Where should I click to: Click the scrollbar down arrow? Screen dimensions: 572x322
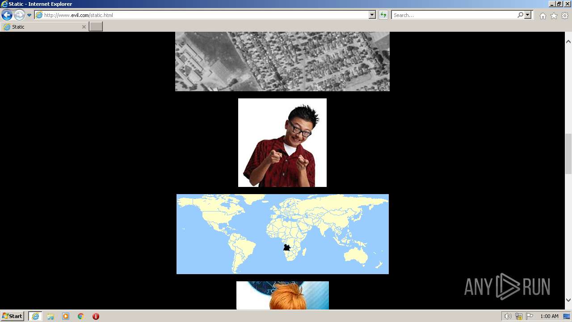568,300
